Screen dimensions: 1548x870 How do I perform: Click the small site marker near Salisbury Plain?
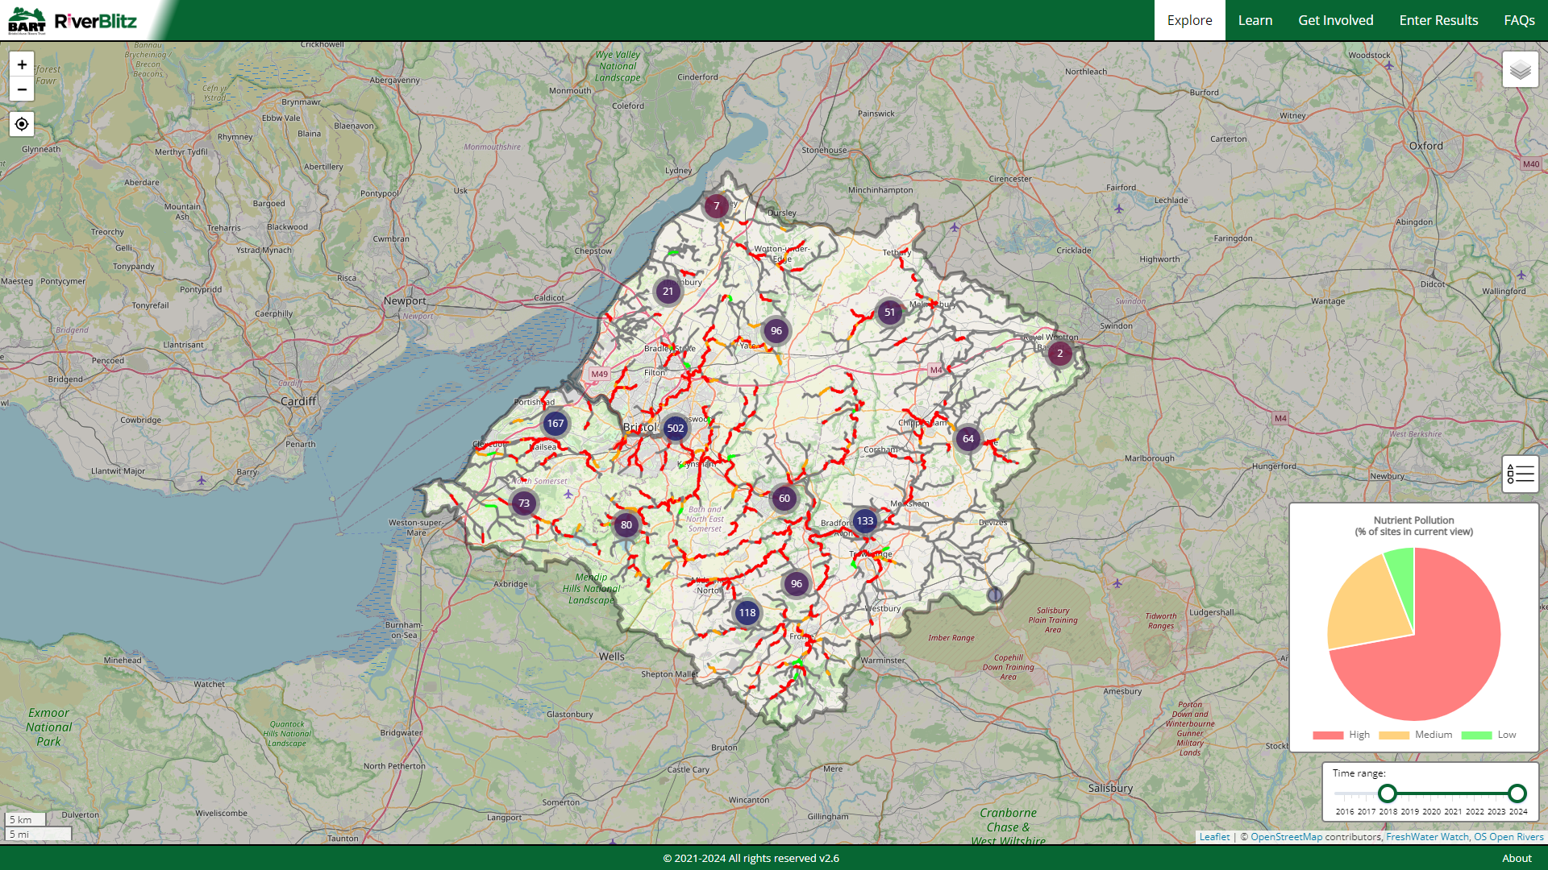point(995,594)
